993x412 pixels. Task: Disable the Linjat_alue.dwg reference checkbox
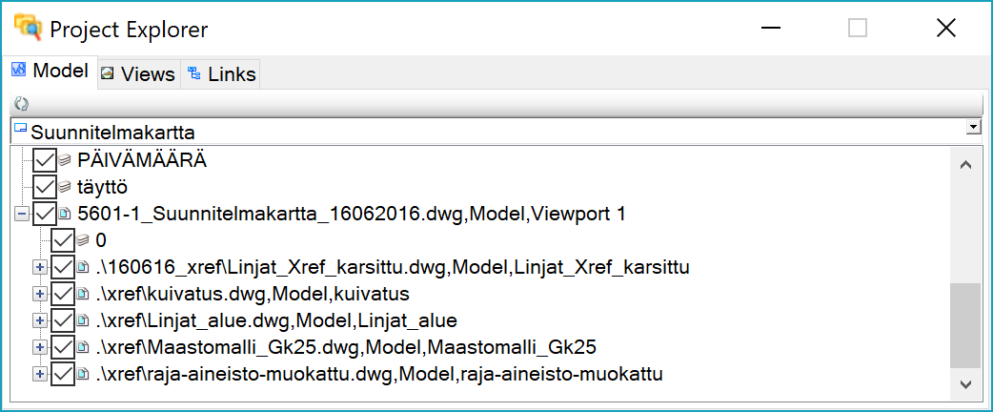(x=63, y=320)
